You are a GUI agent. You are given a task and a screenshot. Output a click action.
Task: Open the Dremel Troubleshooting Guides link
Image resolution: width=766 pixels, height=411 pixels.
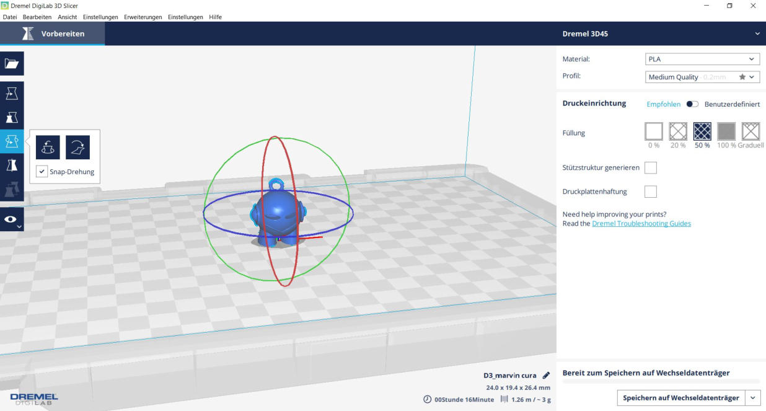point(641,223)
